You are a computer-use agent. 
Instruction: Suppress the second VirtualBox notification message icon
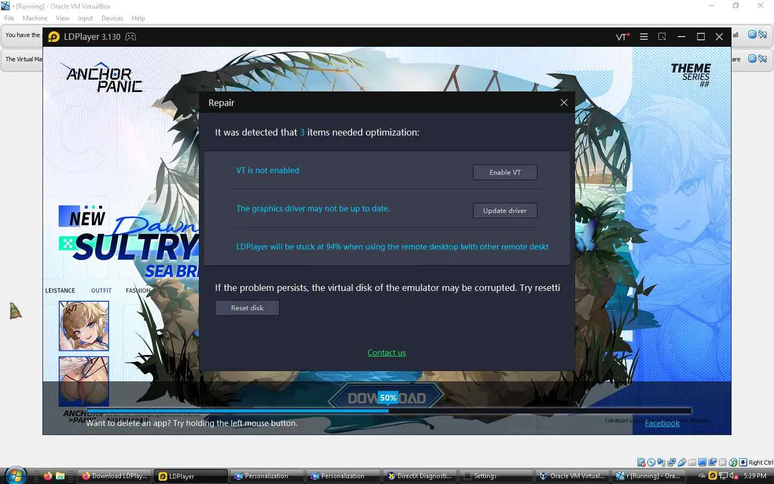tap(762, 59)
